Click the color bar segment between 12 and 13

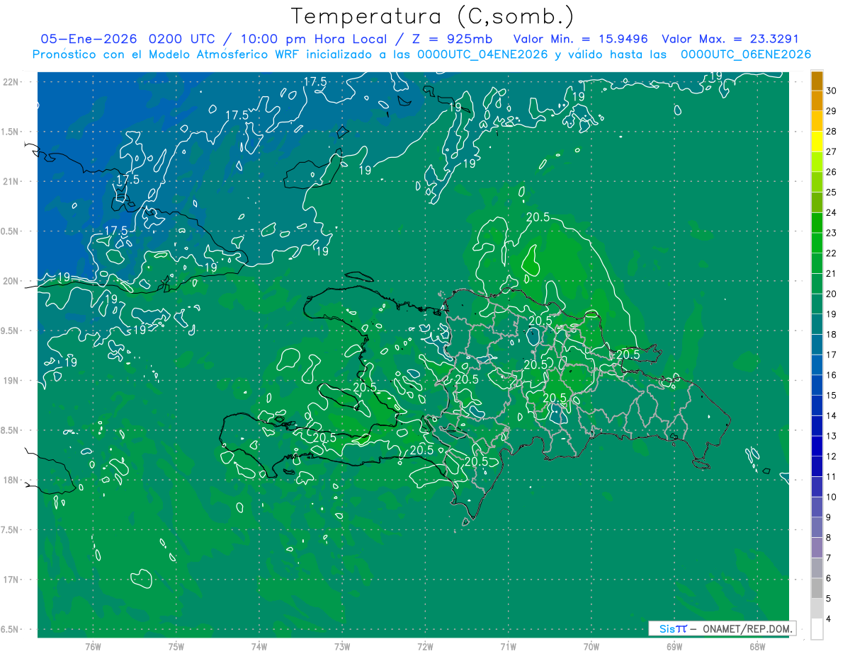(x=817, y=447)
